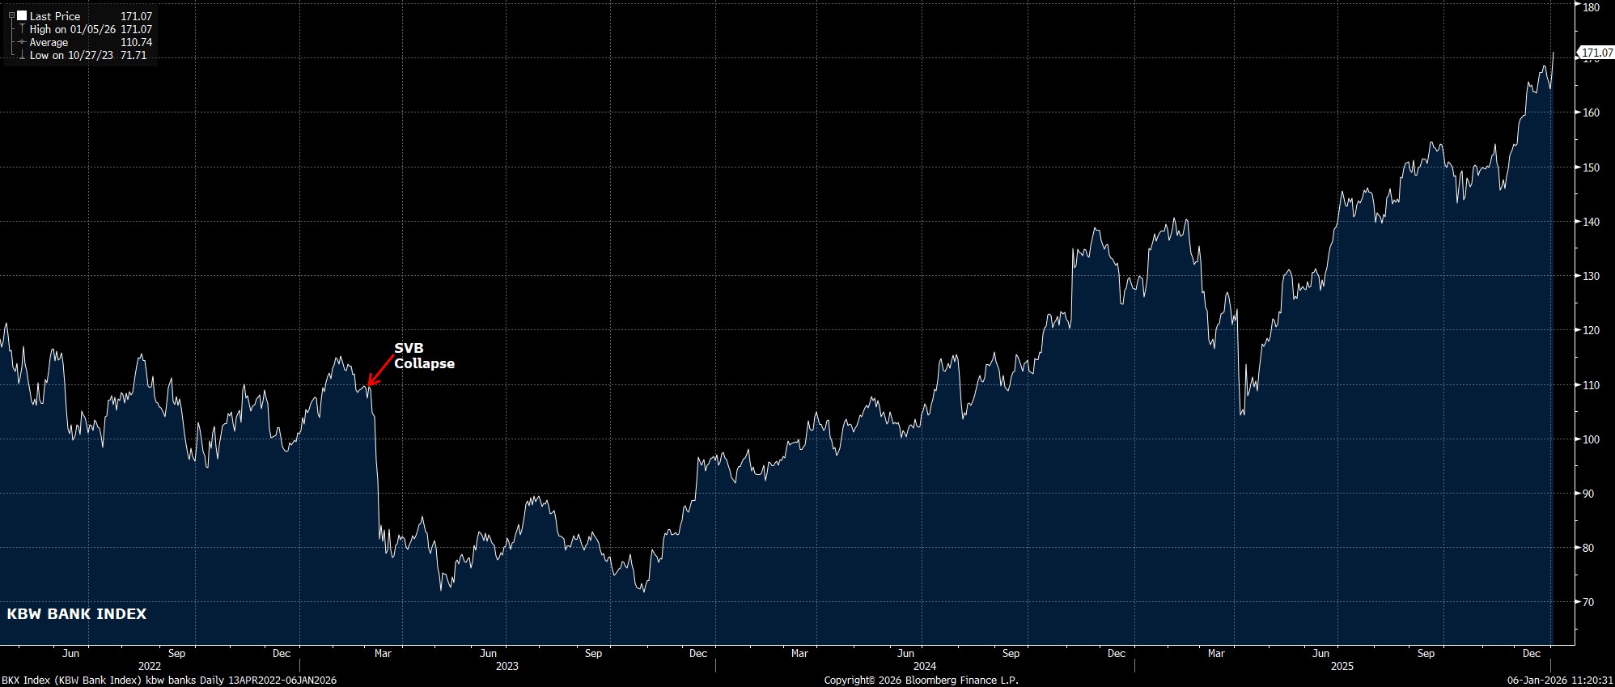The width and height of the screenshot is (1615, 687).
Task: Click the white Last Price color swatch
Action: coord(22,15)
